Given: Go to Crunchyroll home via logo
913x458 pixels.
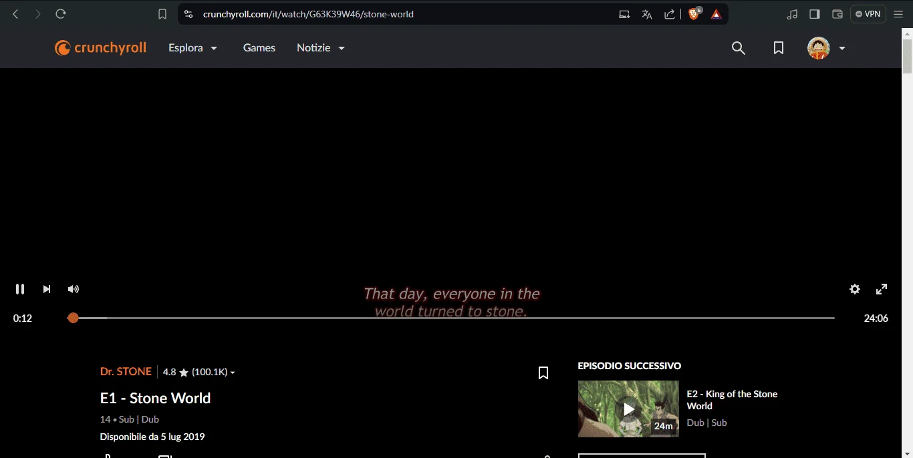Looking at the screenshot, I should [x=100, y=48].
